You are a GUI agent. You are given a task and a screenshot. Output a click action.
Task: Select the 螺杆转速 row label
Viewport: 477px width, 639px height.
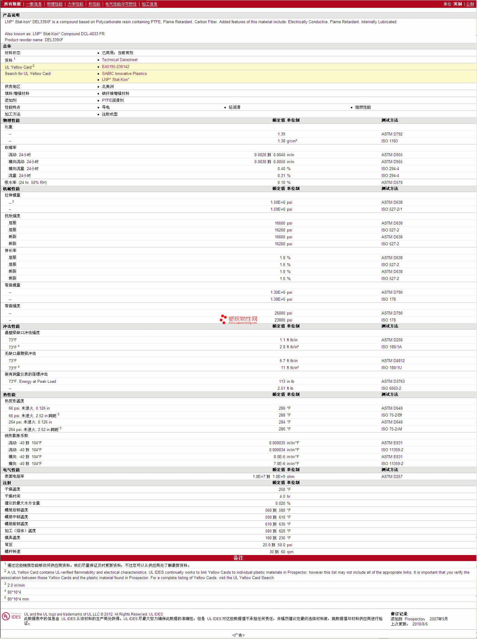point(12,552)
